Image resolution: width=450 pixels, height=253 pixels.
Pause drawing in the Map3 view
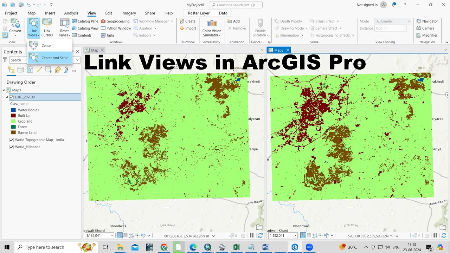[x=435, y=236]
